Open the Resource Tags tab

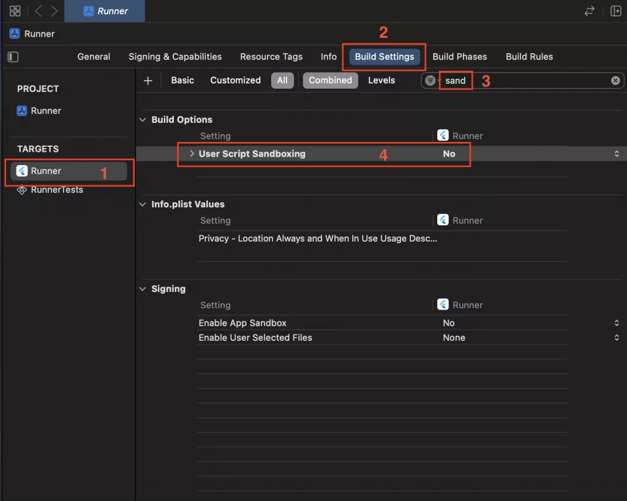click(x=271, y=57)
